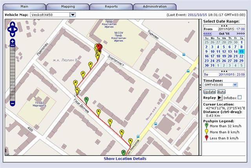This screenshot has width=251, height=168.
Task: Go to next month in the calendar
Action: point(240,34)
